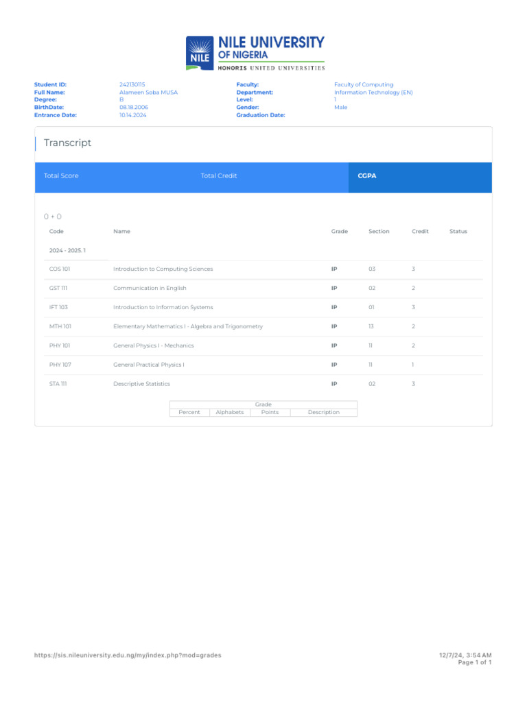Click the Total Credit header cell
This screenshot has height=702, width=527.
pyautogui.click(x=219, y=176)
